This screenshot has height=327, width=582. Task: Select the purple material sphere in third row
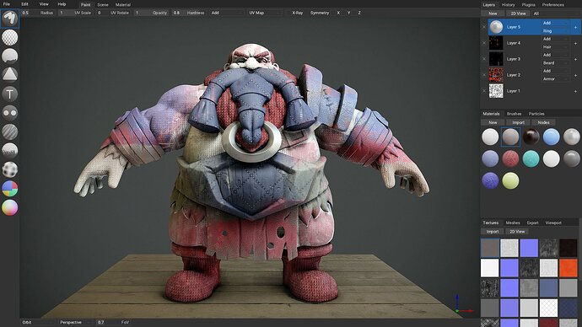coord(490,181)
